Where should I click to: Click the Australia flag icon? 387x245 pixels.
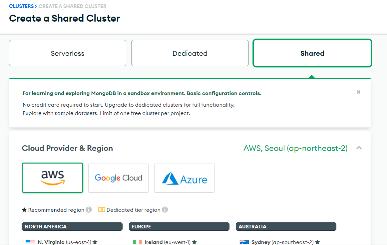pyautogui.click(x=244, y=242)
